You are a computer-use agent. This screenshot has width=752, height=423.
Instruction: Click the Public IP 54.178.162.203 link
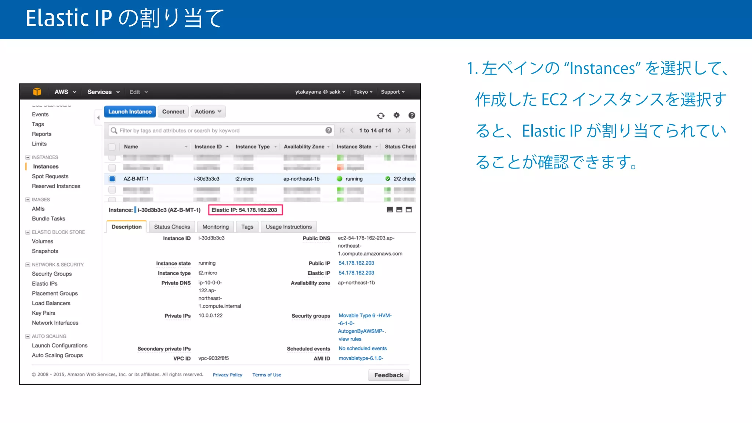tap(356, 263)
